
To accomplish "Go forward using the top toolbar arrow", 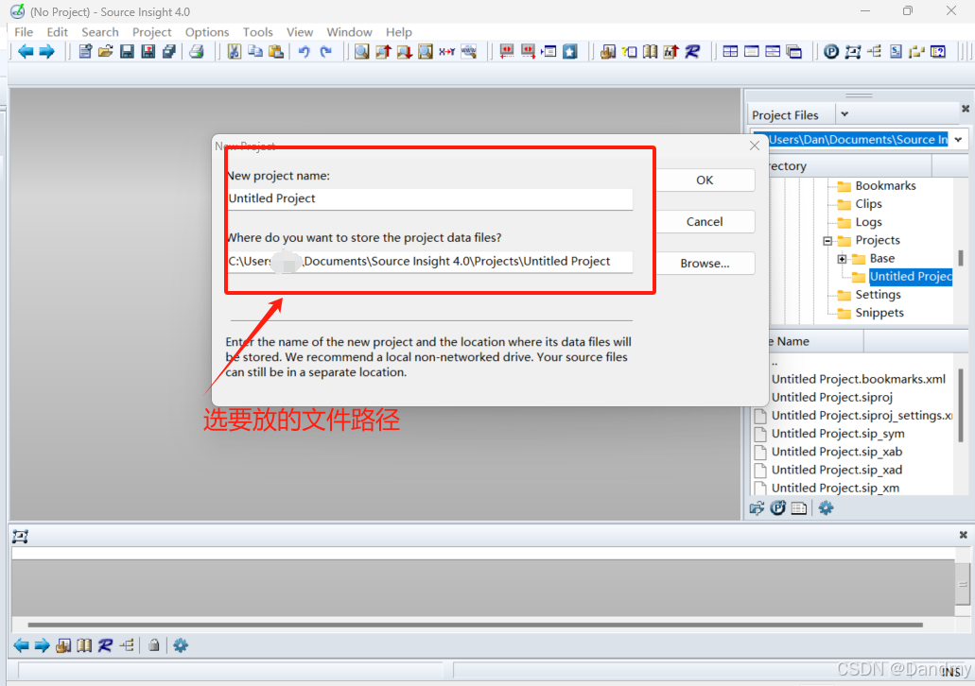I will click(46, 52).
